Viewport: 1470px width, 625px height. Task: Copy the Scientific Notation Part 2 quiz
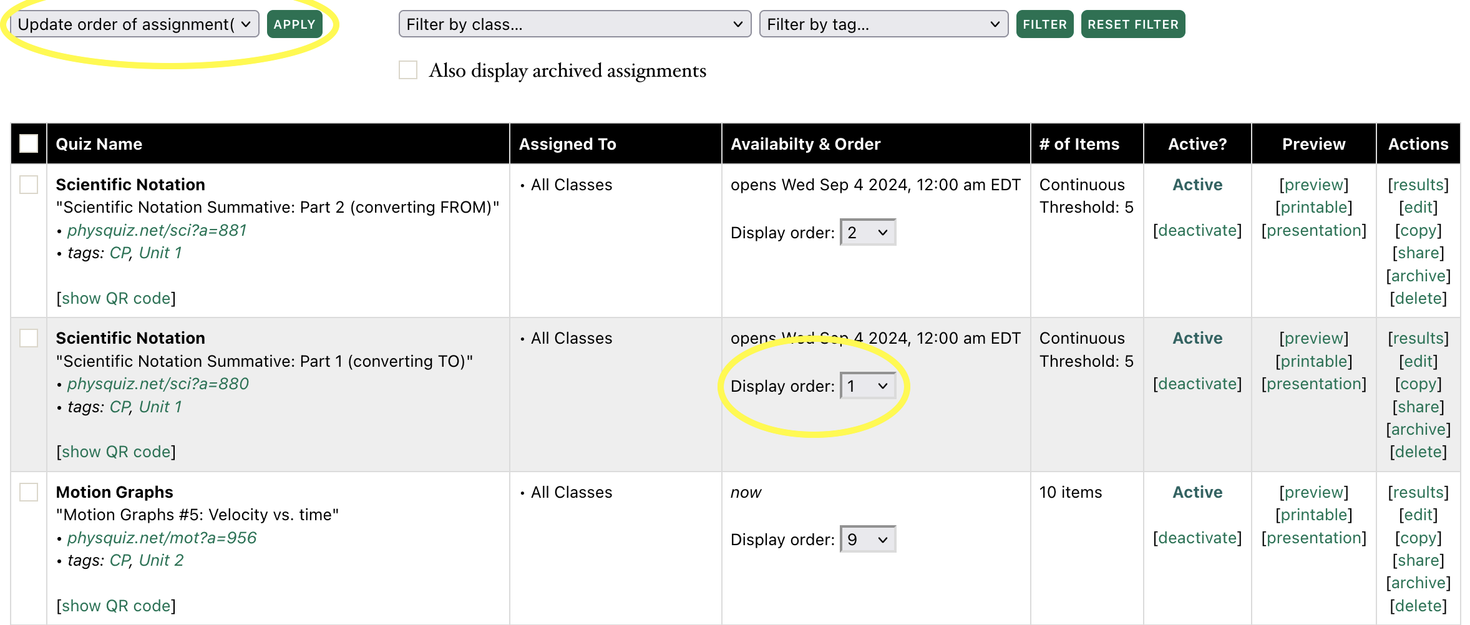(1418, 230)
